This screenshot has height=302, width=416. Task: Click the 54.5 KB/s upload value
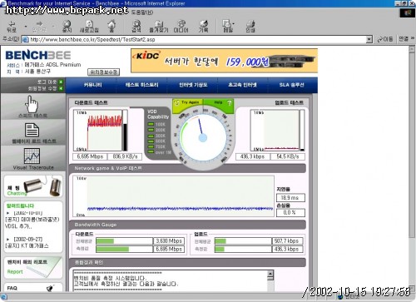coord(288,156)
